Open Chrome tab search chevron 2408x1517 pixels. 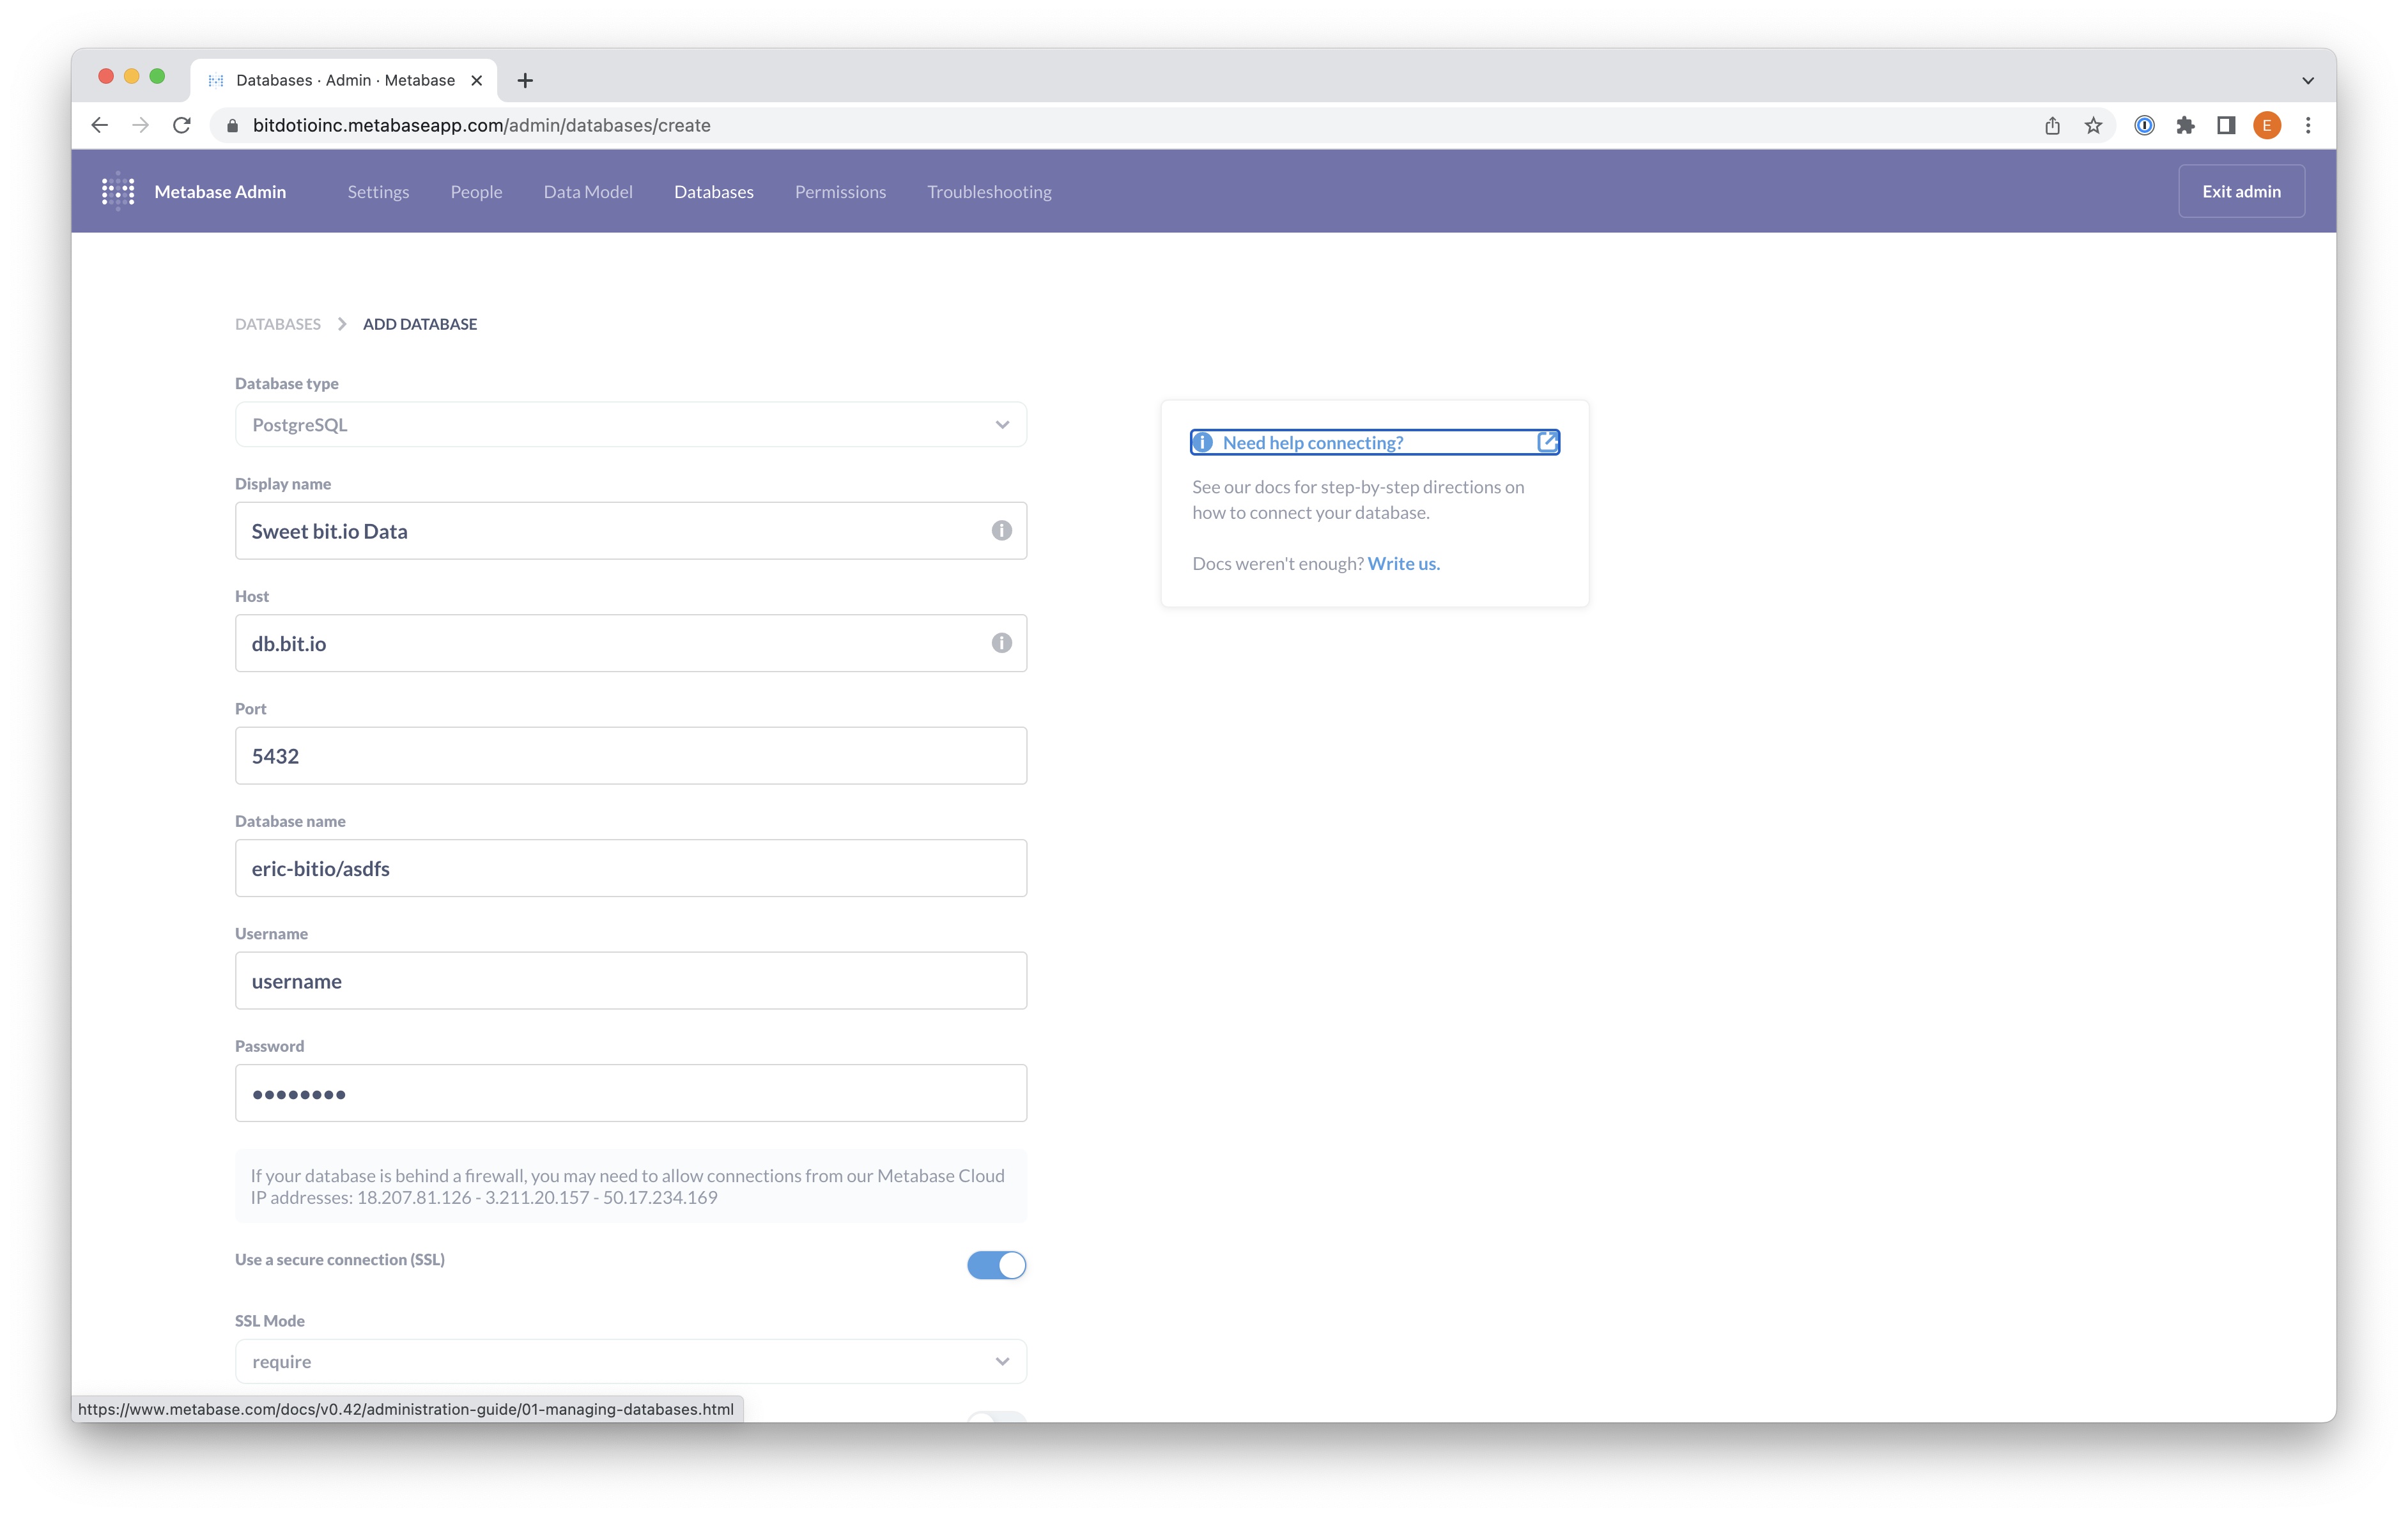click(2308, 80)
